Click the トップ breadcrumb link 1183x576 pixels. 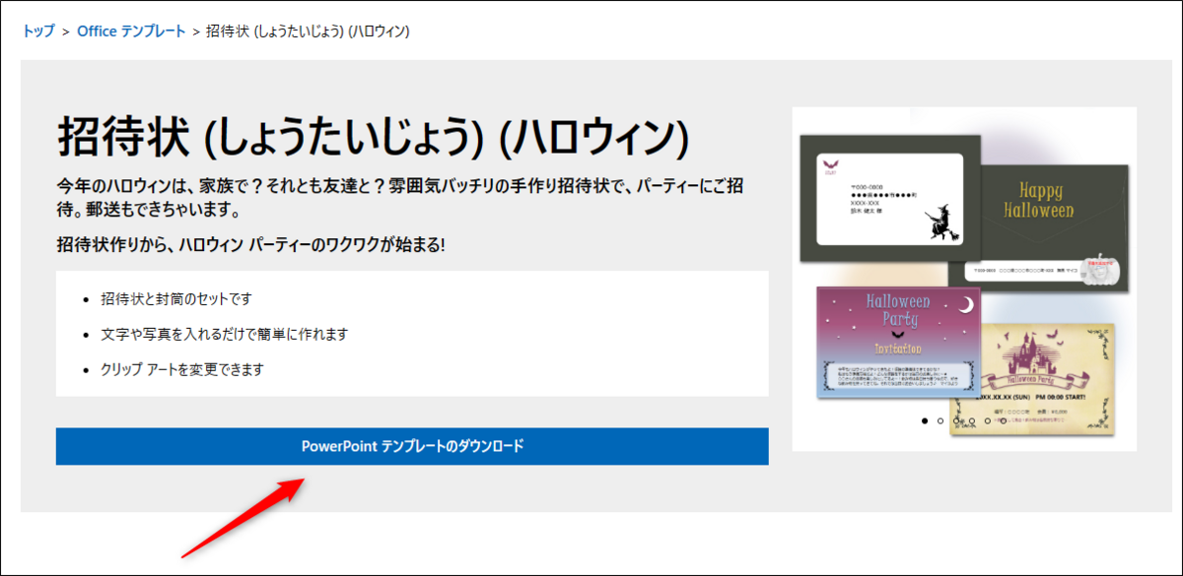(38, 32)
